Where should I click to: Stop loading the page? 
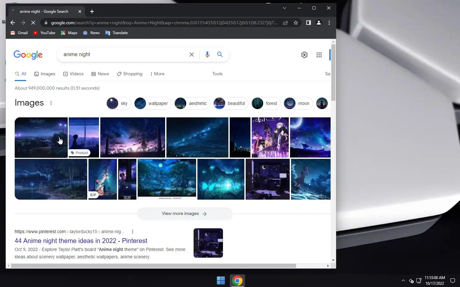point(33,23)
